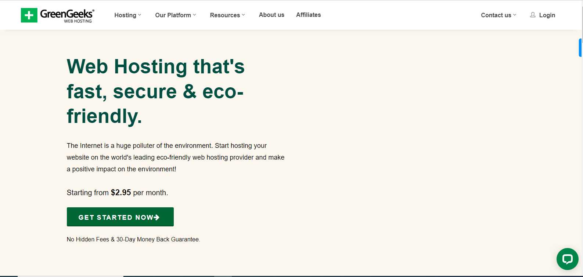Open the Affiliates page
This screenshot has width=583, height=277.
309,15
